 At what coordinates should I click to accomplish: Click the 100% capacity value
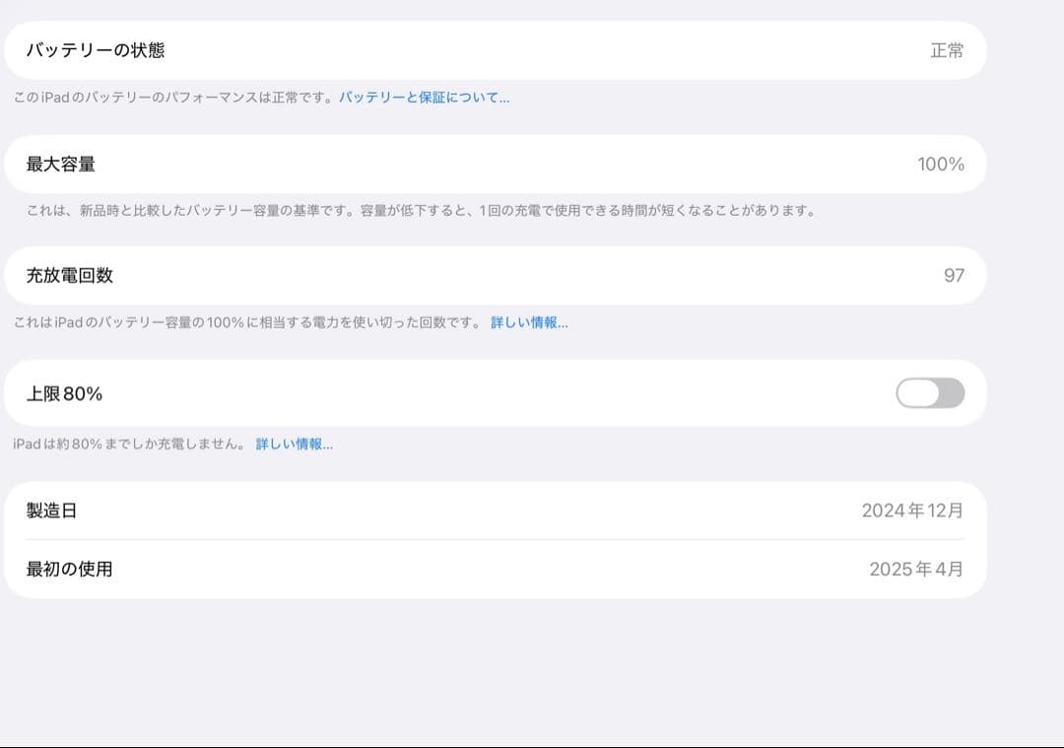pos(941,164)
